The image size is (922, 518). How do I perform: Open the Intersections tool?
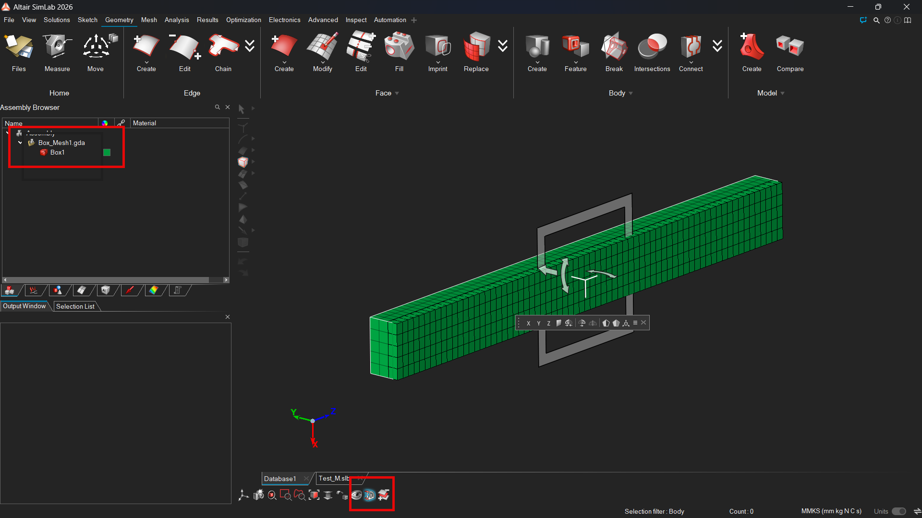coord(652,53)
